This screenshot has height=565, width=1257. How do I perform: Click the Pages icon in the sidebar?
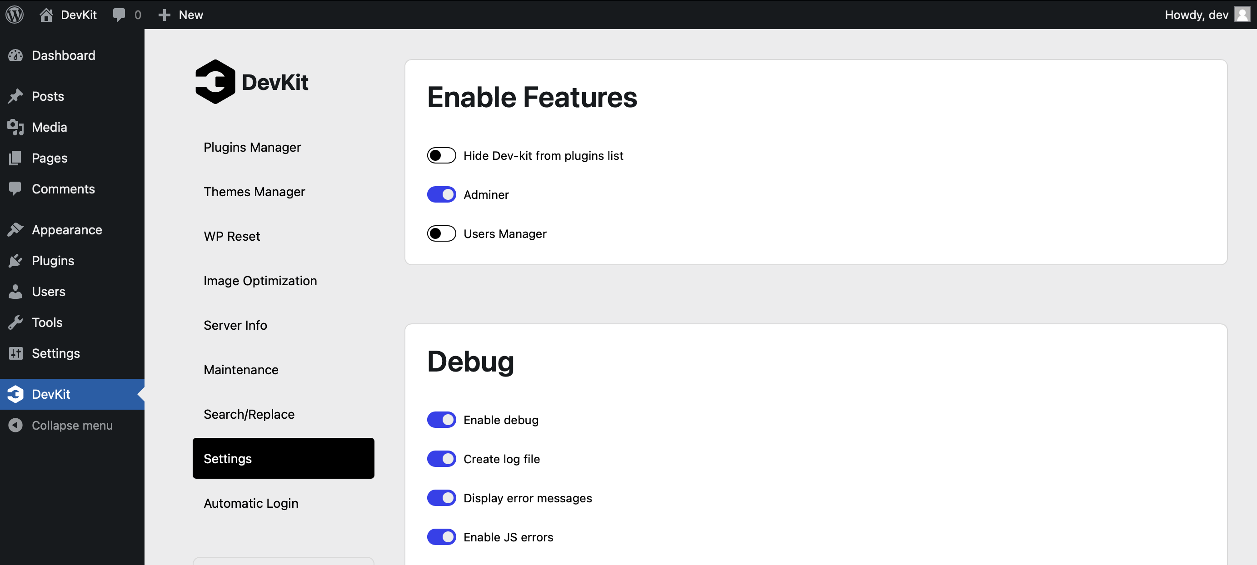tap(15, 158)
